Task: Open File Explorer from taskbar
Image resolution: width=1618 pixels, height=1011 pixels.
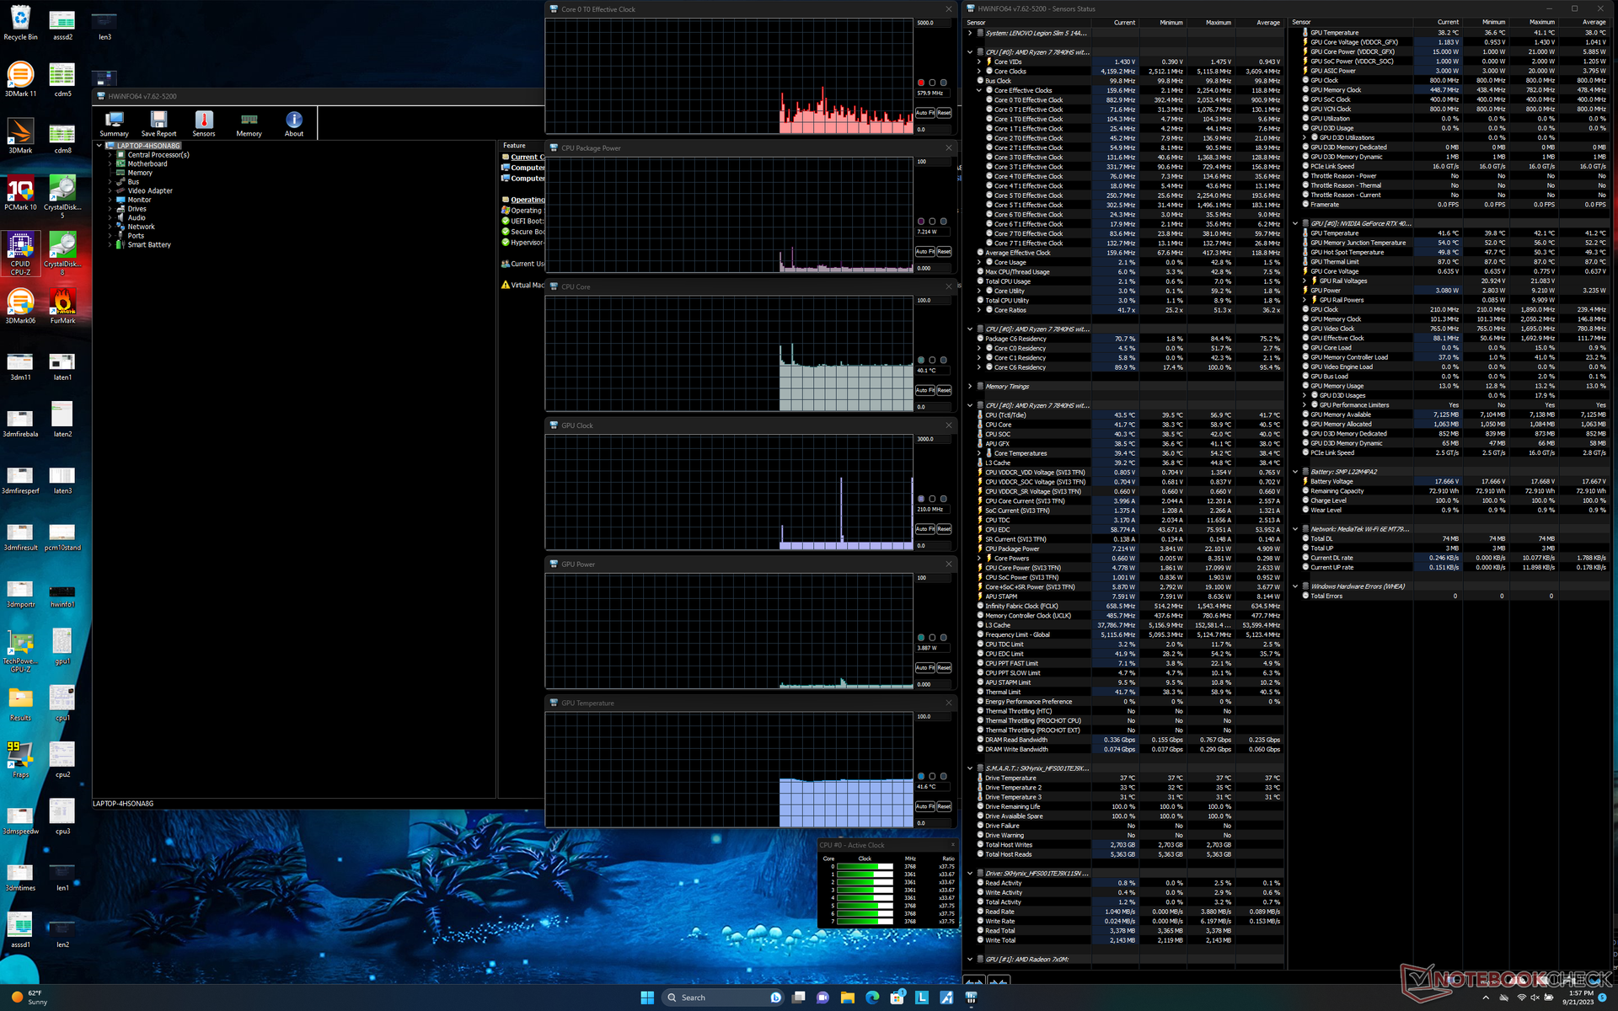Action: pos(848,998)
